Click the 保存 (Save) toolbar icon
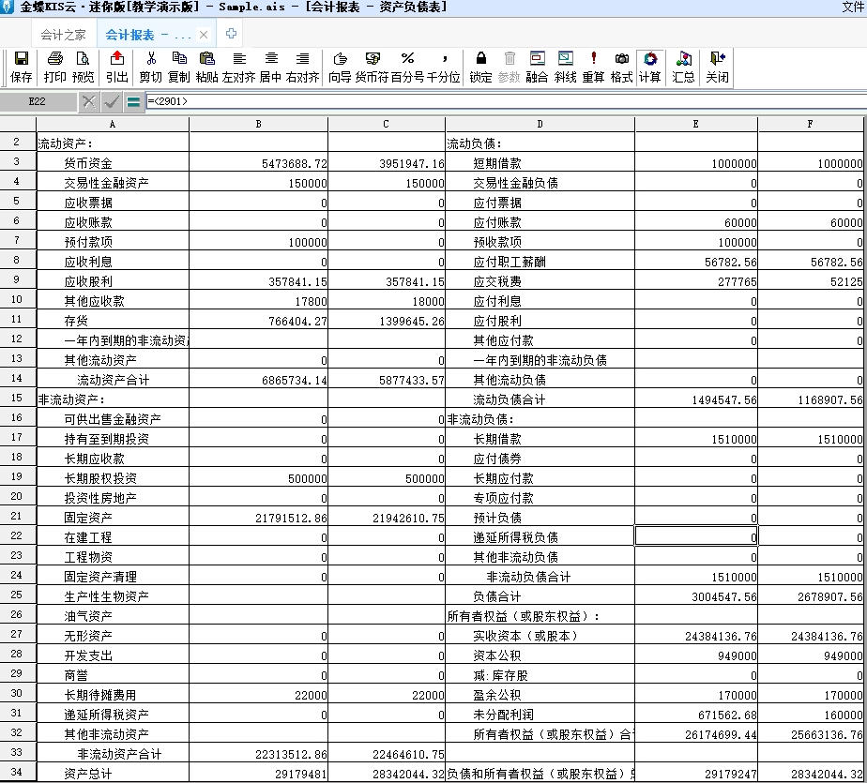The image size is (867, 783). [x=21, y=67]
